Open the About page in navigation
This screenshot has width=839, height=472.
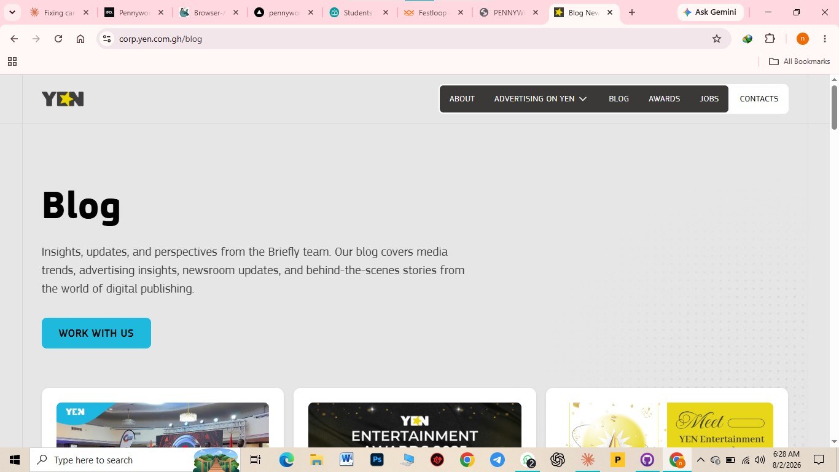tap(462, 99)
